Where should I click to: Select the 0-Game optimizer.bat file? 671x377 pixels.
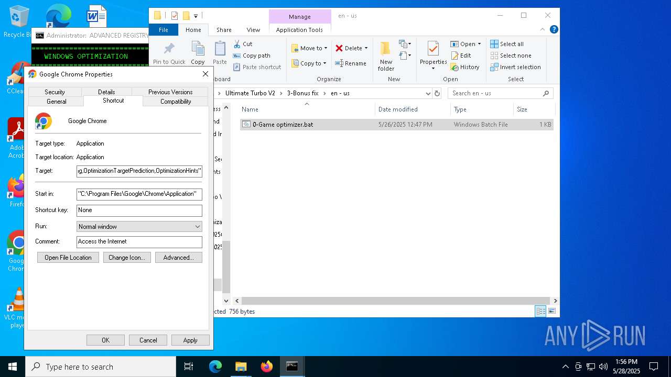pyautogui.click(x=396, y=125)
